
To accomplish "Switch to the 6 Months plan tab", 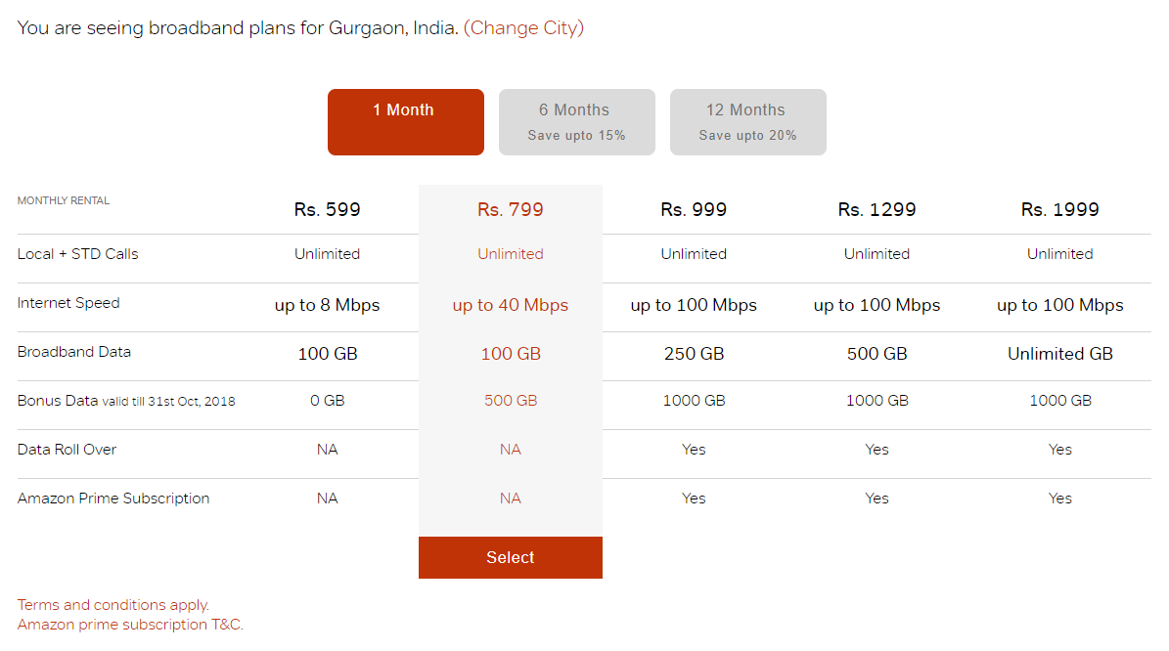I will point(576,122).
